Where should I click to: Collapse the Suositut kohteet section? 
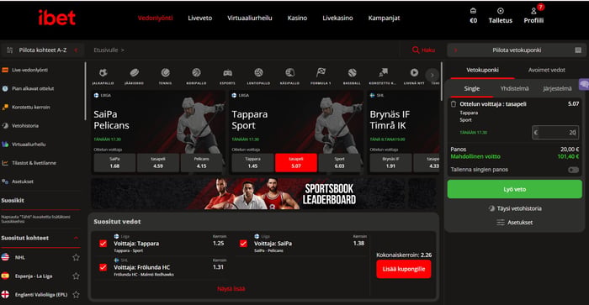point(76,238)
